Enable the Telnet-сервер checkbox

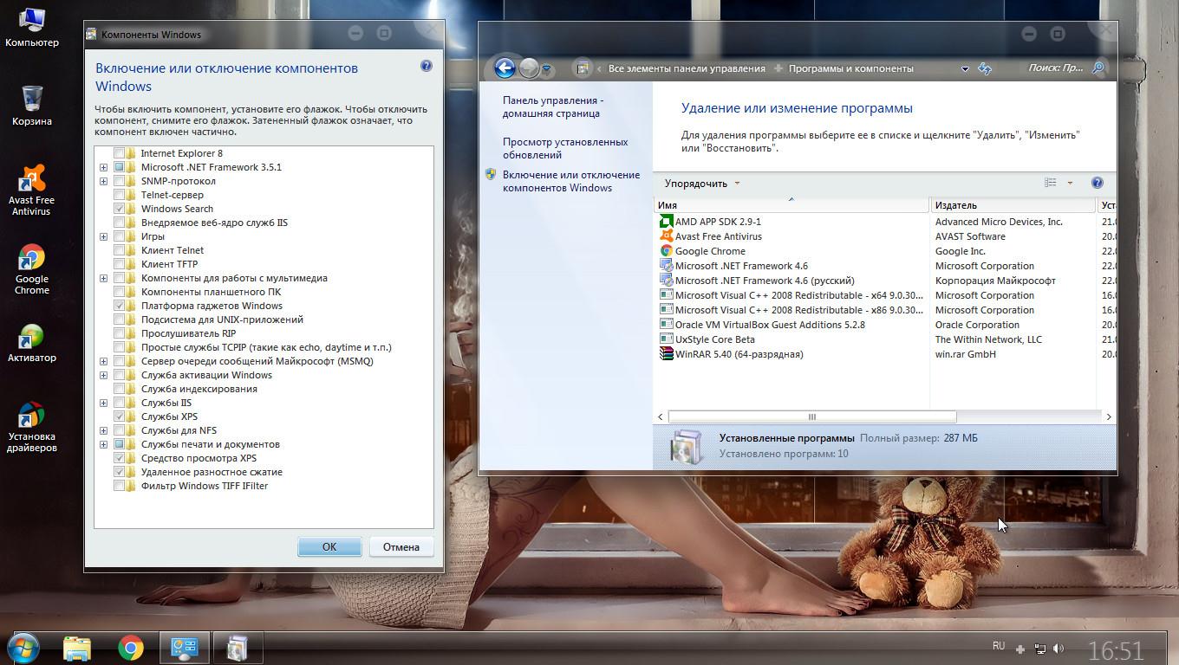[119, 195]
